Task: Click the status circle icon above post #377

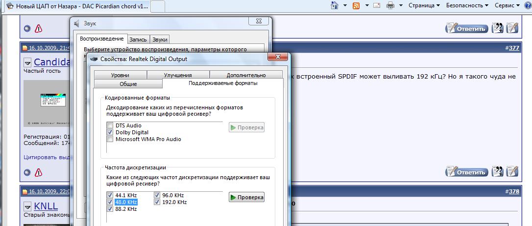Action: 27,28
